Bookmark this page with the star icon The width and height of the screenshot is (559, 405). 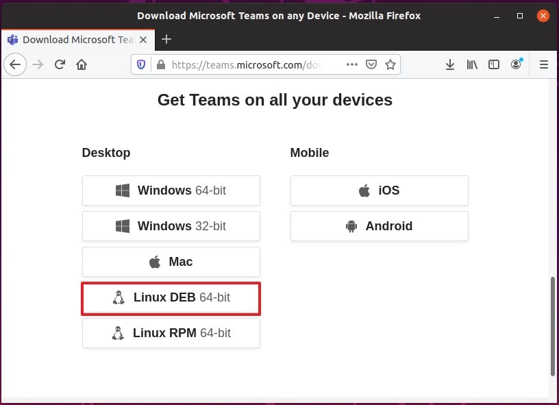pos(390,64)
